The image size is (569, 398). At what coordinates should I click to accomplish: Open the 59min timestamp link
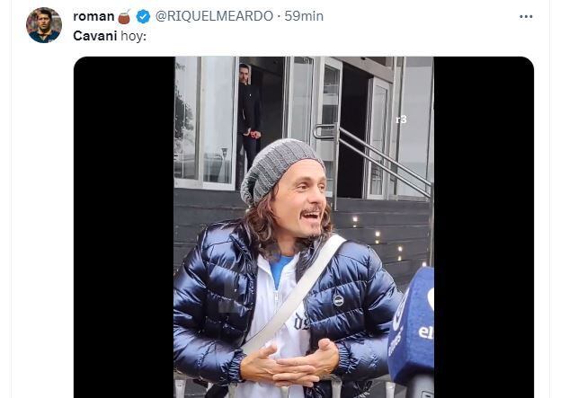point(304,16)
